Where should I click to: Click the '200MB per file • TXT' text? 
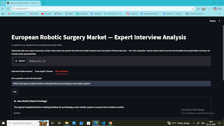pos(37,61)
